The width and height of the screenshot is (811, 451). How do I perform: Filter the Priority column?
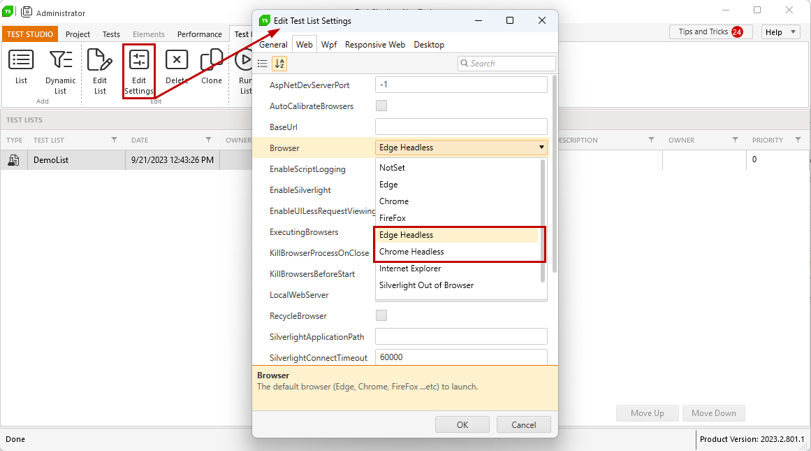[798, 140]
